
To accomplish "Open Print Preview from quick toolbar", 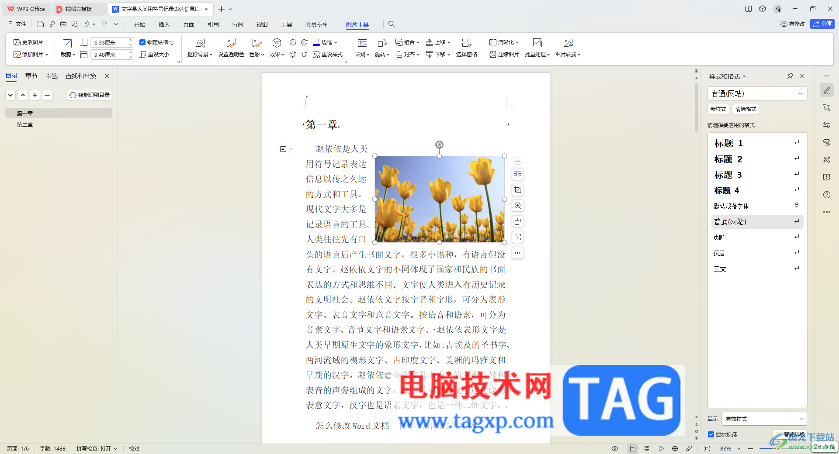I will [x=75, y=24].
